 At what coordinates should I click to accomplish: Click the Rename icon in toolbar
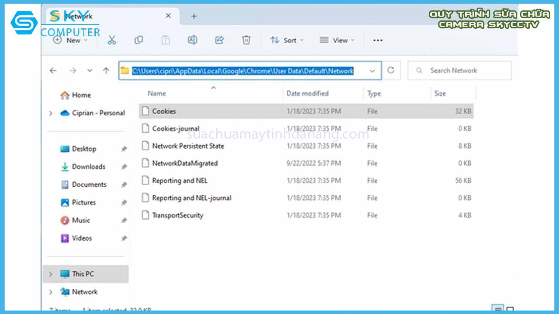pyautogui.click(x=192, y=40)
